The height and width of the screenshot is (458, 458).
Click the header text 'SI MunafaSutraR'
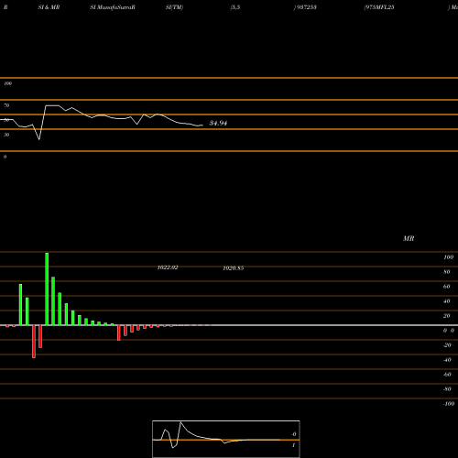point(113,7)
